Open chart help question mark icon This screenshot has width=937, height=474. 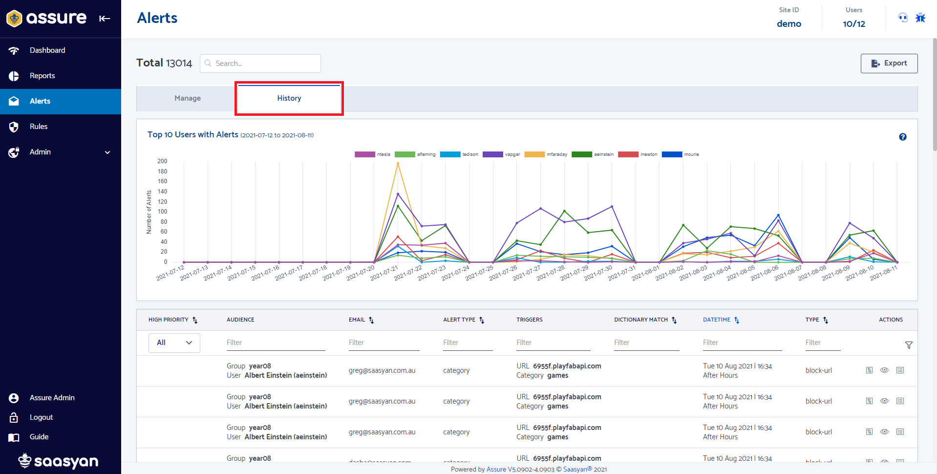click(x=903, y=137)
